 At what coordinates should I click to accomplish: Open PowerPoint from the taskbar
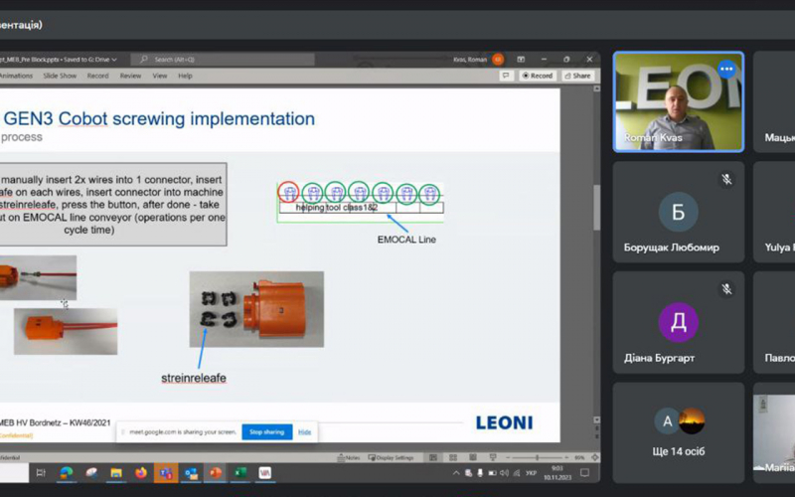[x=216, y=473]
